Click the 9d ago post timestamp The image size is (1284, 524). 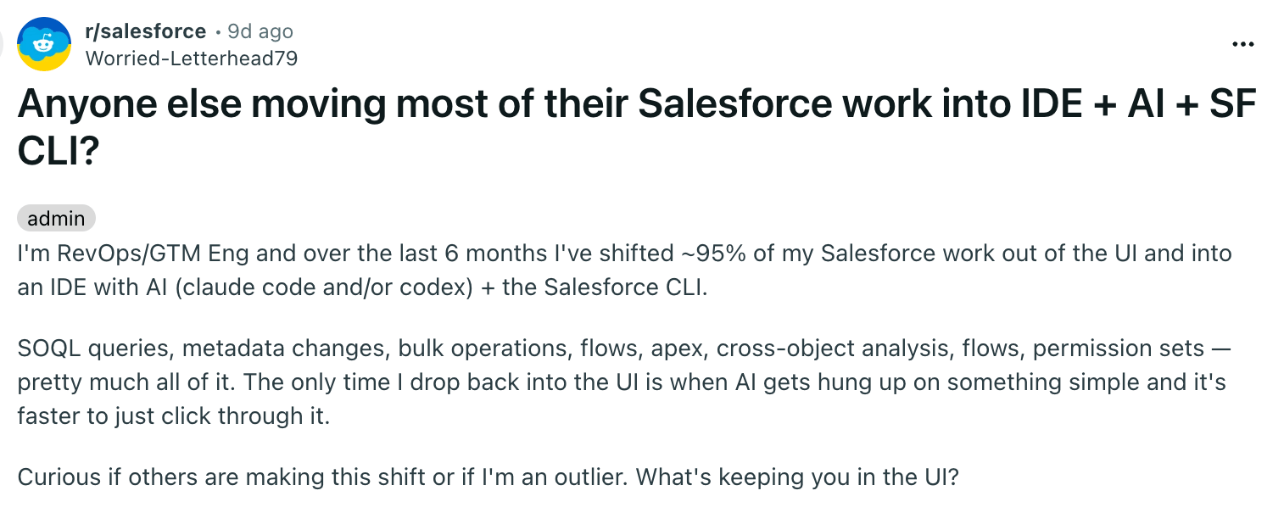pyautogui.click(x=260, y=31)
